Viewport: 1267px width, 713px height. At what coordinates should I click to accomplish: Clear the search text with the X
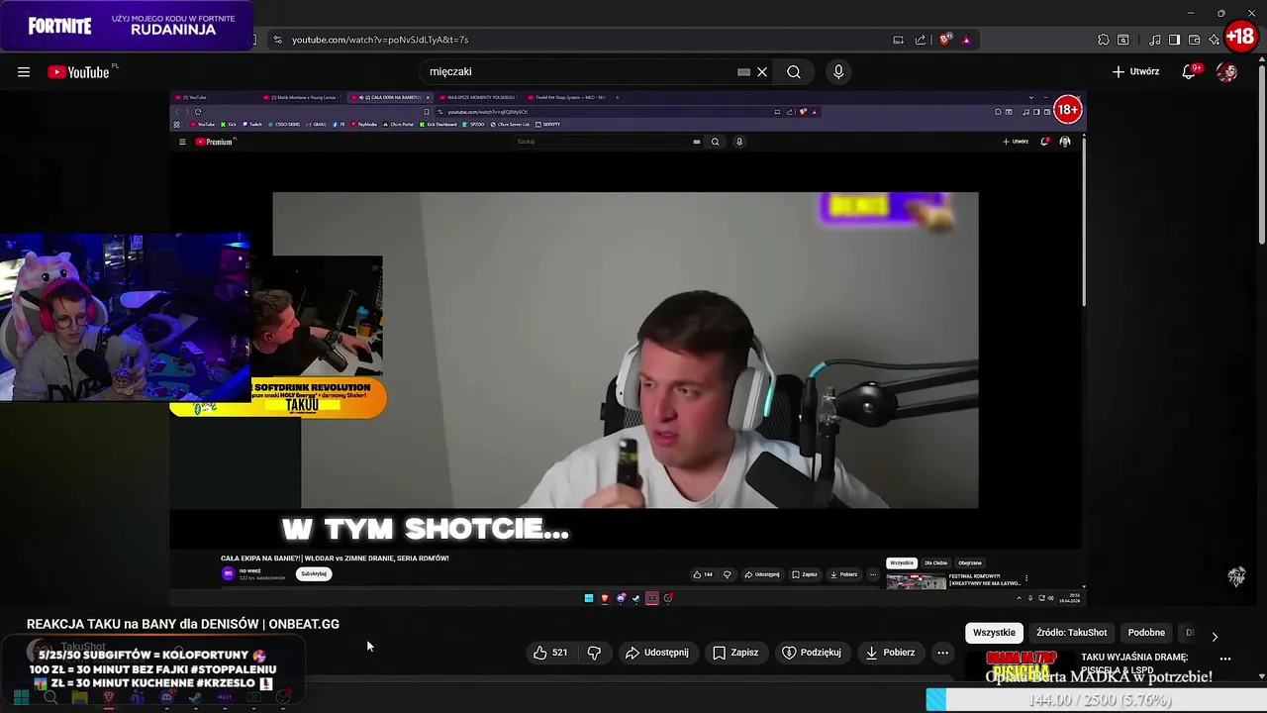(762, 71)
